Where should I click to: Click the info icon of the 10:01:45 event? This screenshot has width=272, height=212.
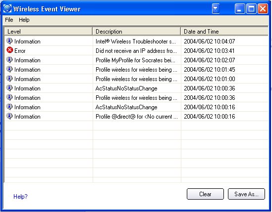9,69
